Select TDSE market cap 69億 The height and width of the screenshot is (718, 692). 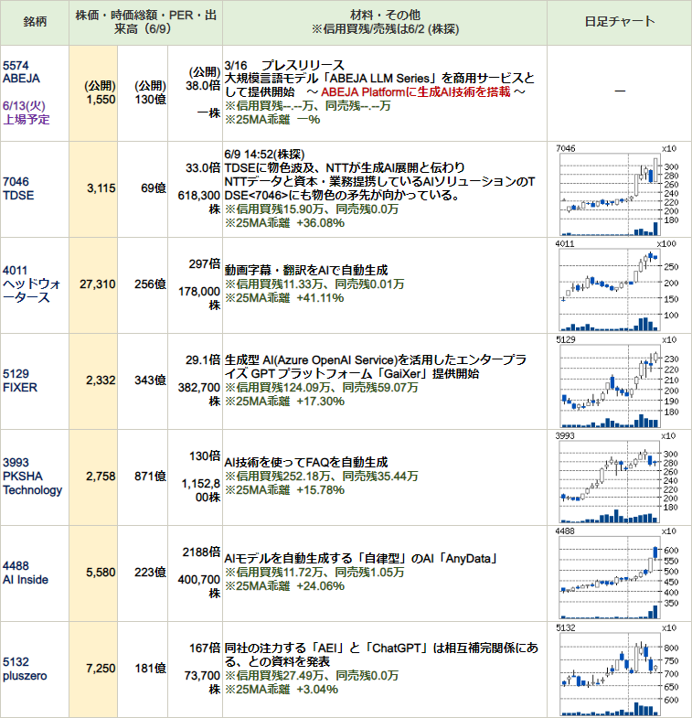pos(154,188)
